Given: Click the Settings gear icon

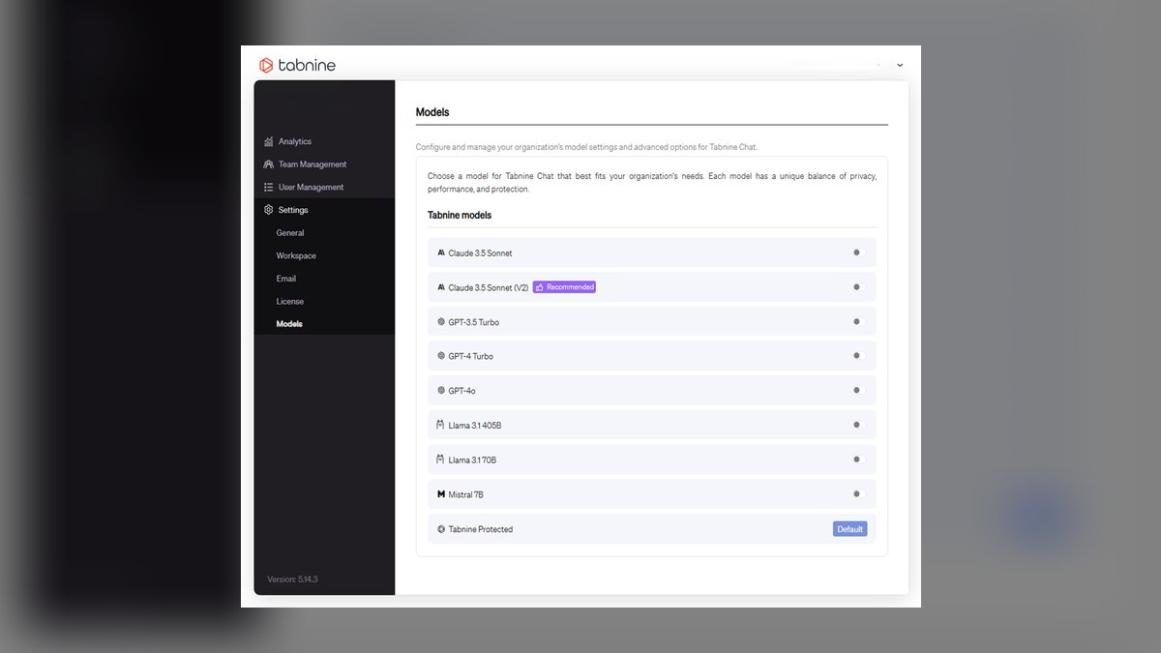Looking at the screenshot, I should coord(268,210).
